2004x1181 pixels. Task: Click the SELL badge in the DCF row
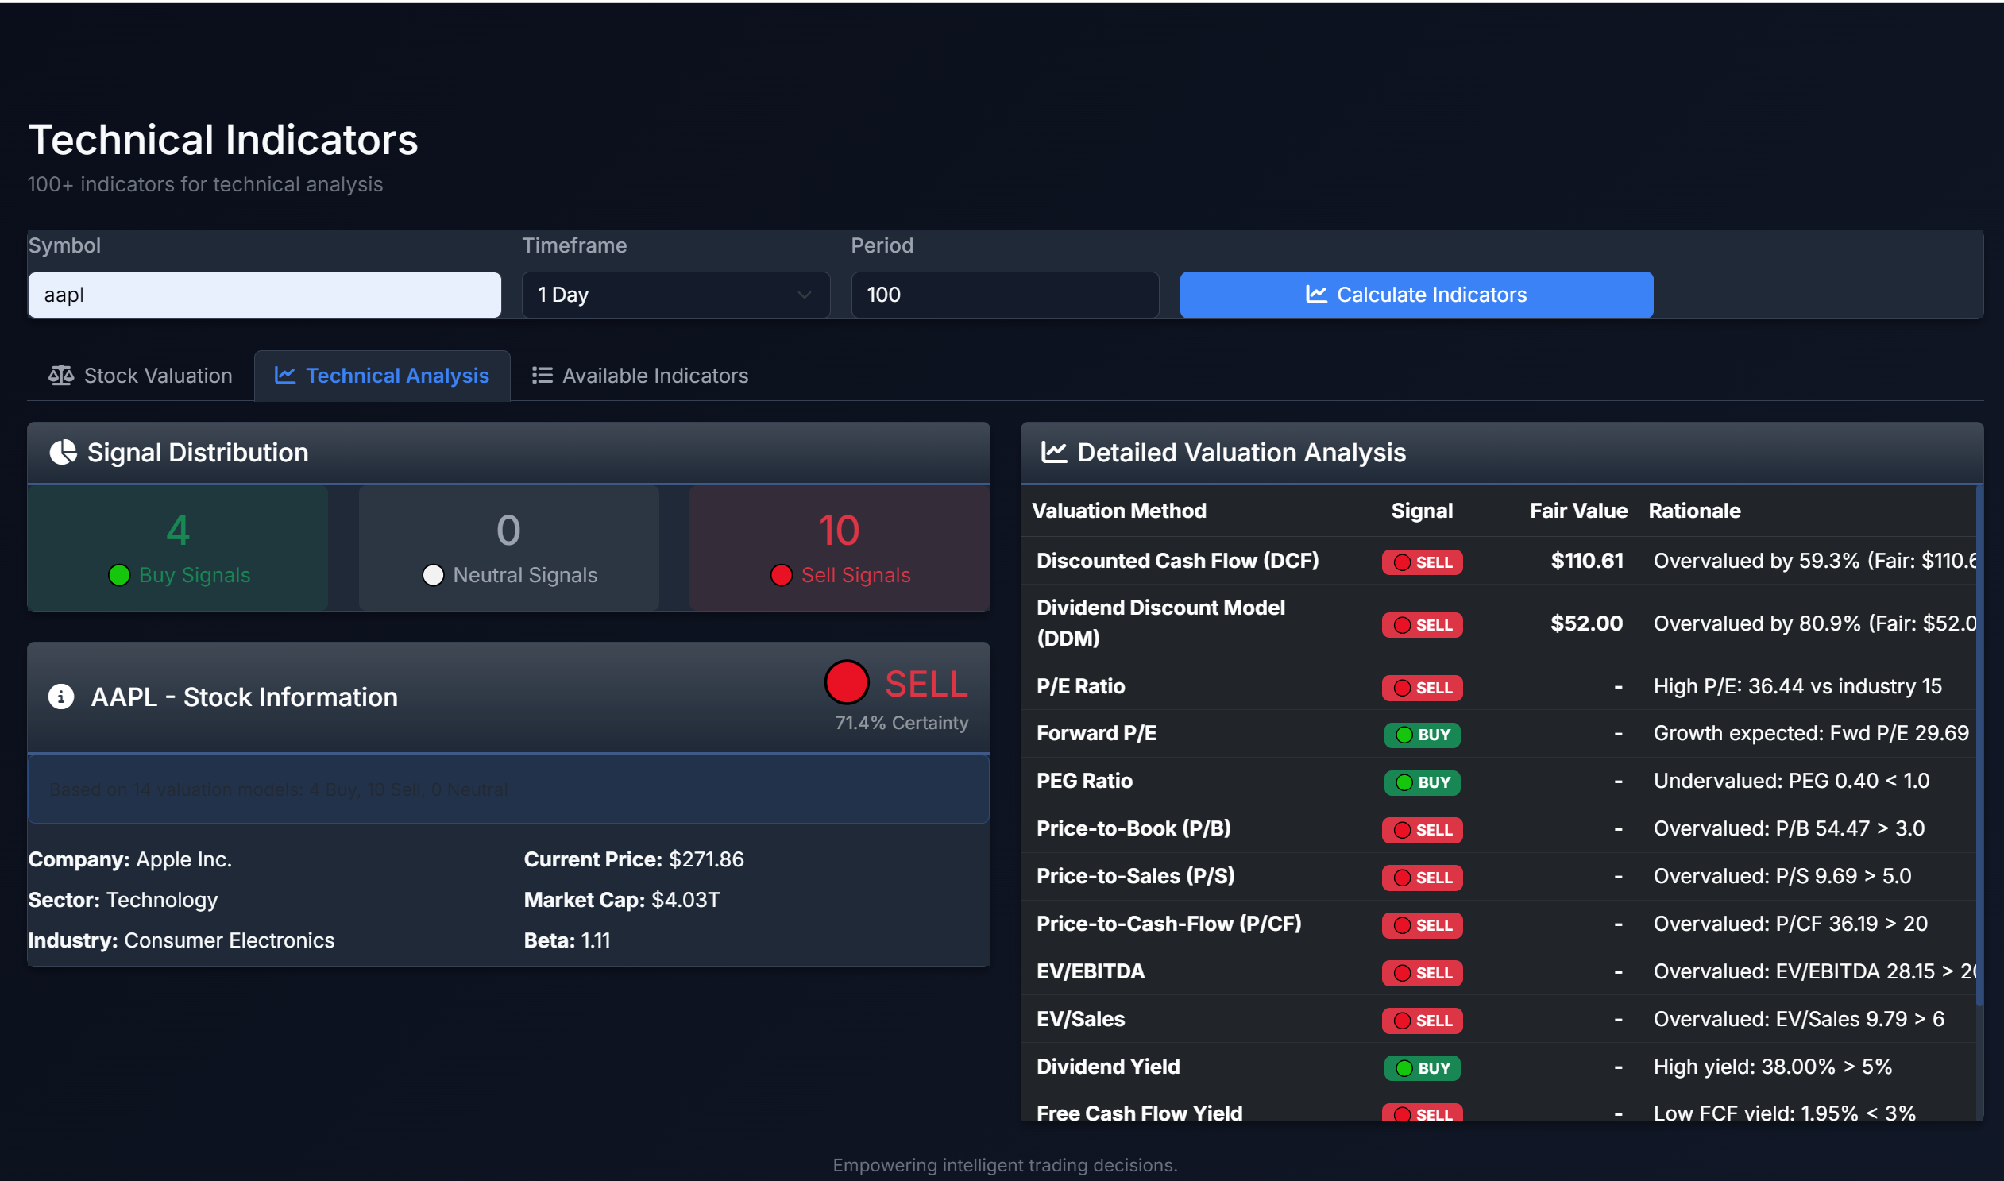coord(1422,562)
